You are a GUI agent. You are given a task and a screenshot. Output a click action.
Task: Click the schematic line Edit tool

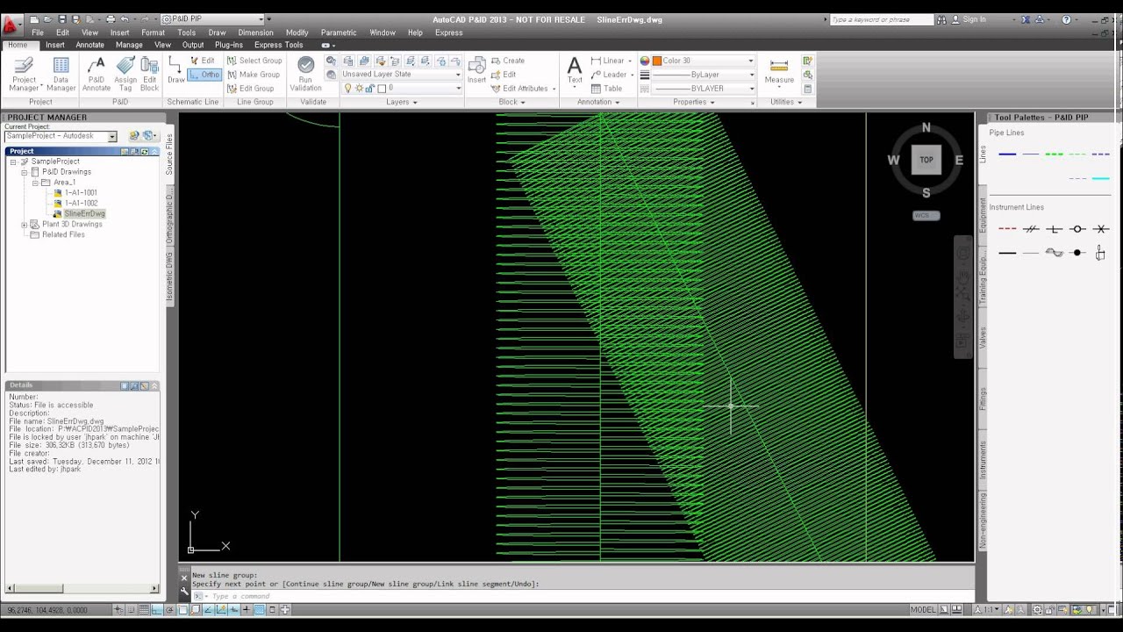(204, 61)
